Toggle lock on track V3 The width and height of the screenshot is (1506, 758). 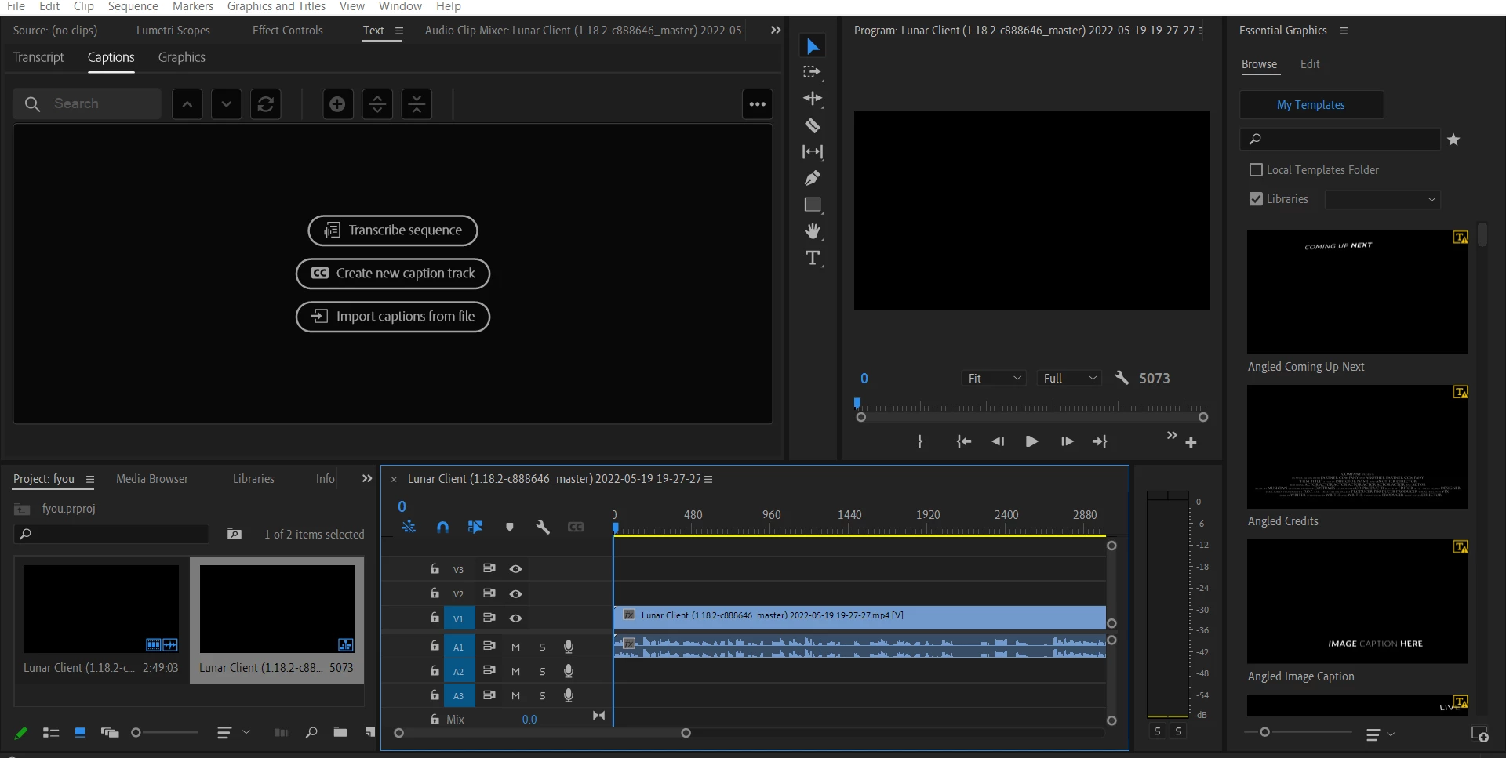coord(435,569)
